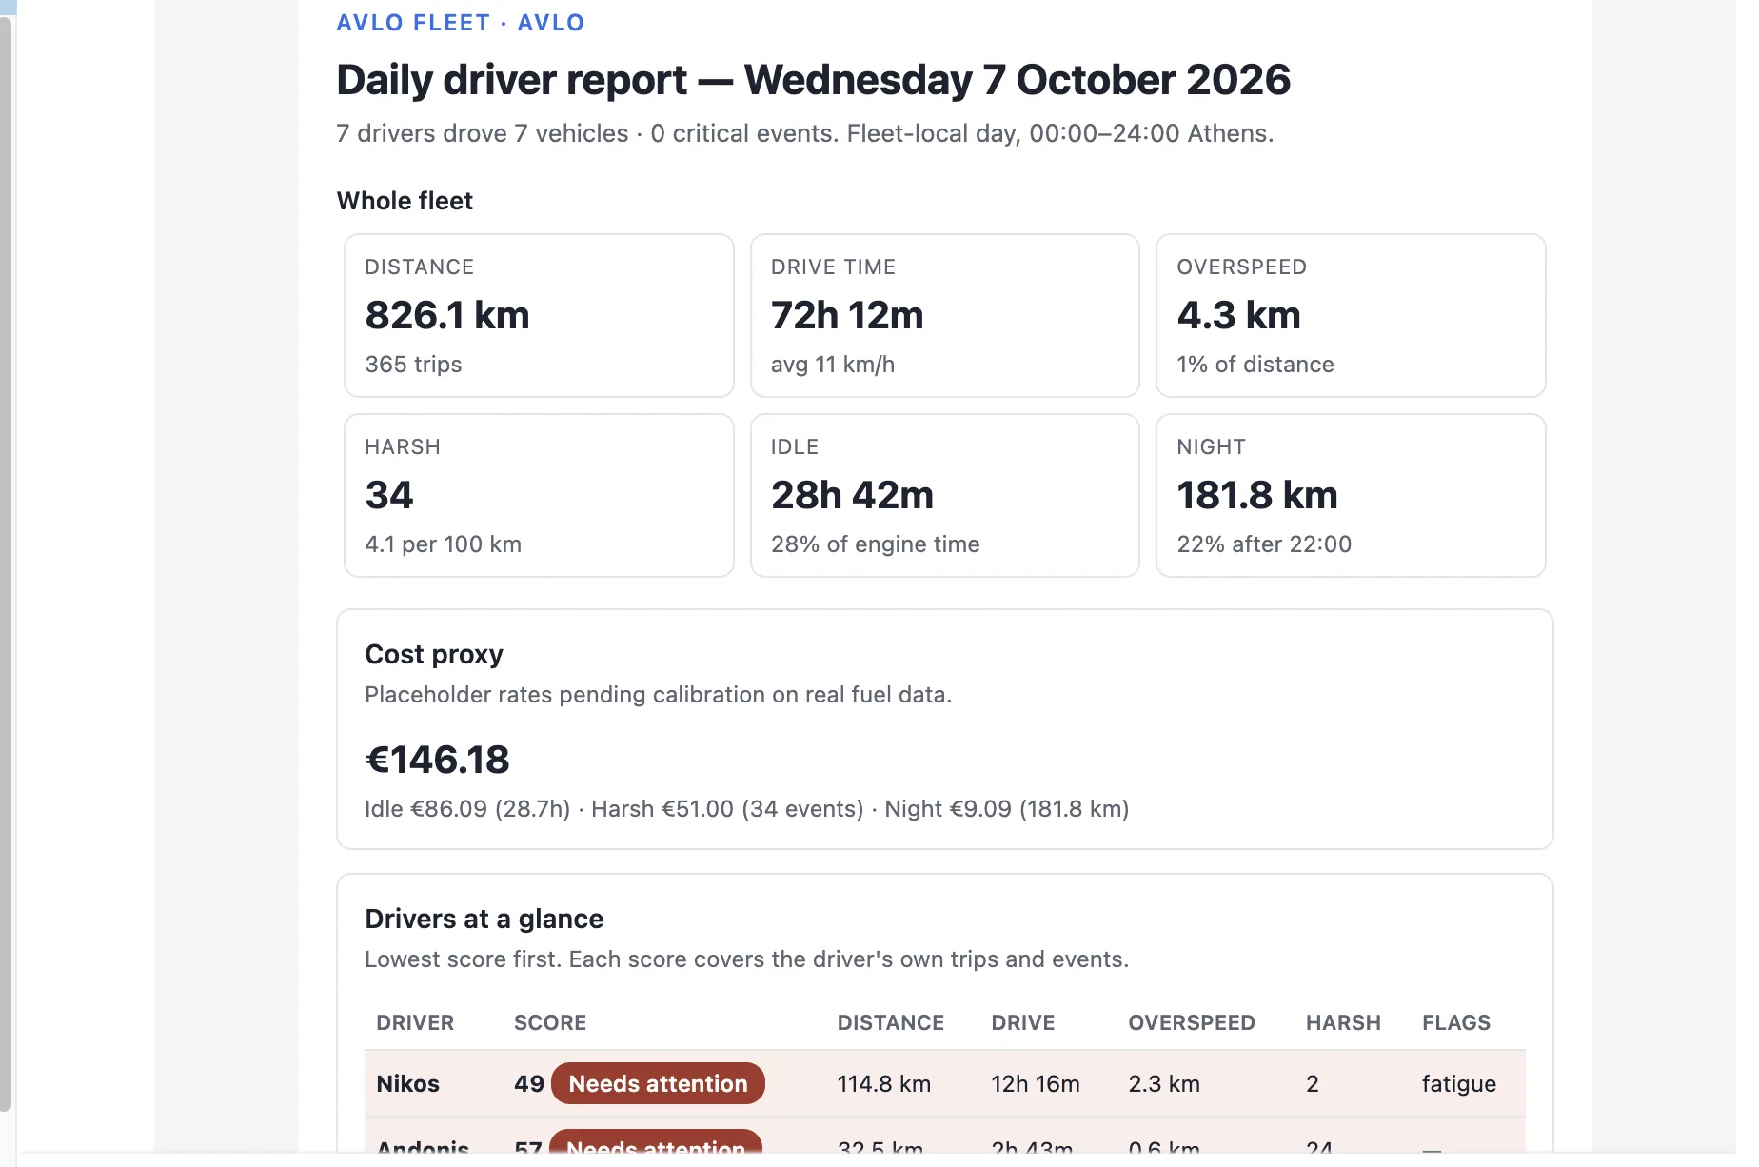Click the AVLO FLEET · AVLO header label

[x=461, y=23]
